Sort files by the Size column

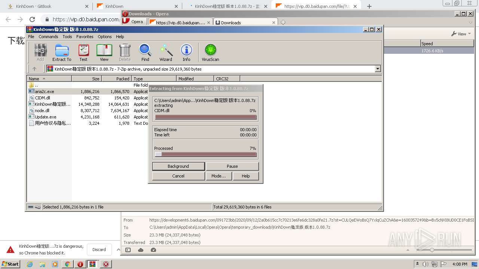tap(86, 78)
